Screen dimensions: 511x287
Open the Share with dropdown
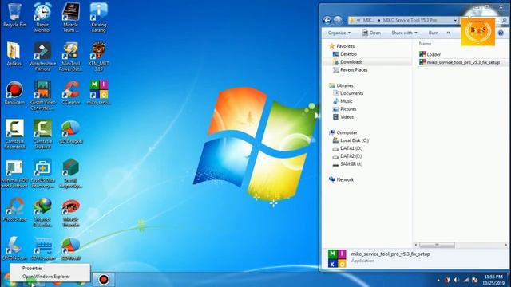click(404, 33)
